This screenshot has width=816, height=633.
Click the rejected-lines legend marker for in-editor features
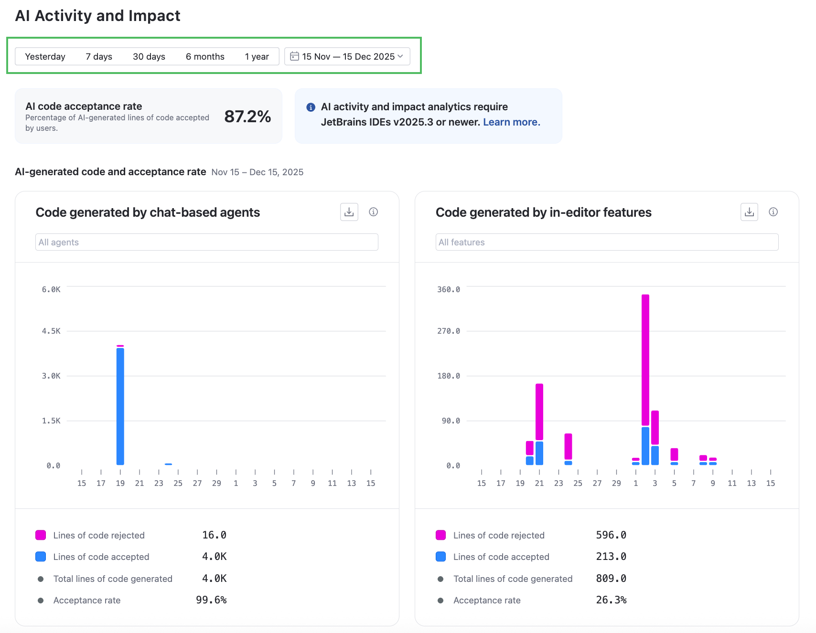[x=440, y=535]
